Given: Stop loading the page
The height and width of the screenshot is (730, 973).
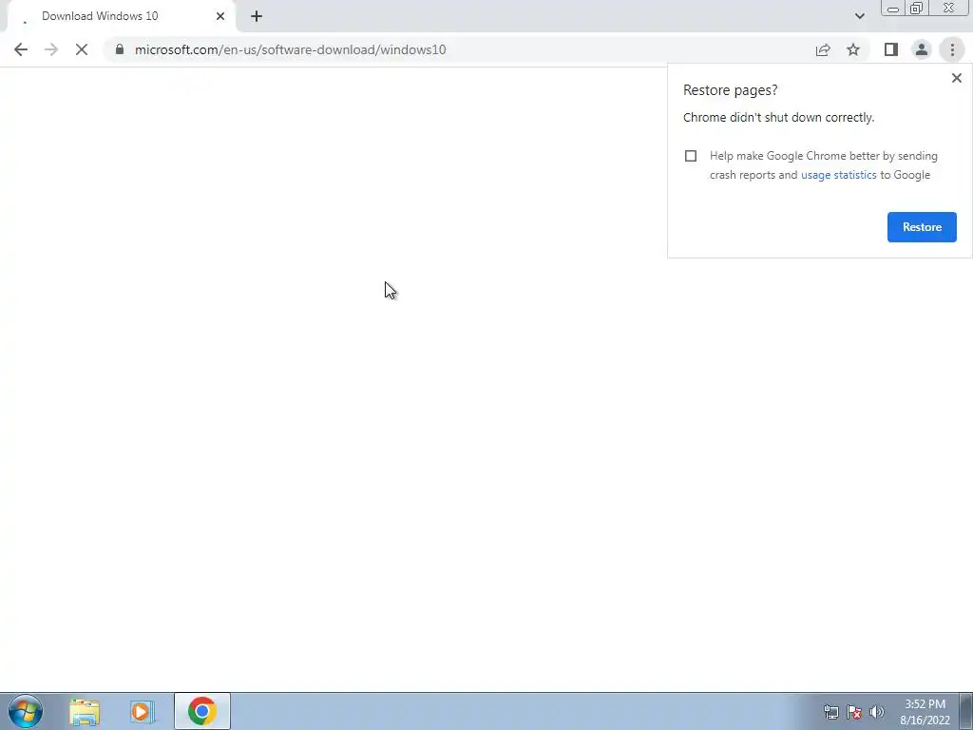Looking at the screenshot, I should (82, 49).
